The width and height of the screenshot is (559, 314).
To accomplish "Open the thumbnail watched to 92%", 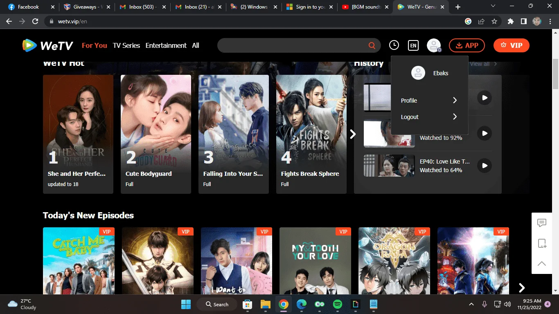I will tap(389, 133).
